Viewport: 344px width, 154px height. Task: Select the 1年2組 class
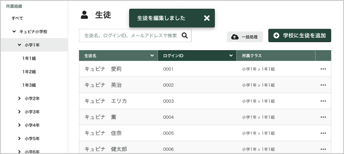pos(29,72)
